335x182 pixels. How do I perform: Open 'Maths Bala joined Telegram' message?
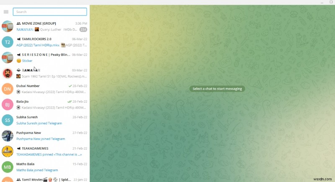pos(37,170)
